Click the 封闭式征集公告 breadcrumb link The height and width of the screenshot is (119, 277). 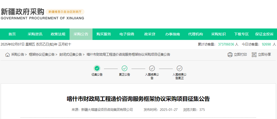click(71, 55)
